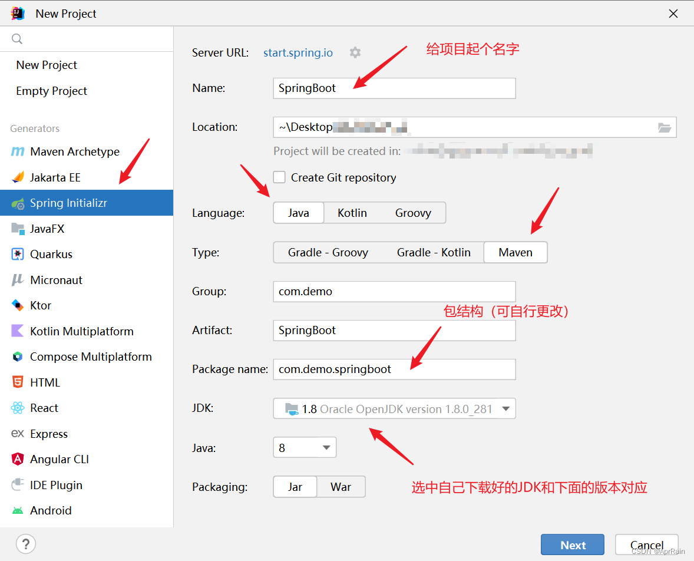Screen dimensions: 694x561
Task: Click the Express icon
Action: (x=18, y=434)
